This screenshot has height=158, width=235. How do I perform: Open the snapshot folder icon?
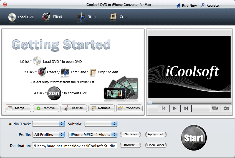click(x=215, y=108)
